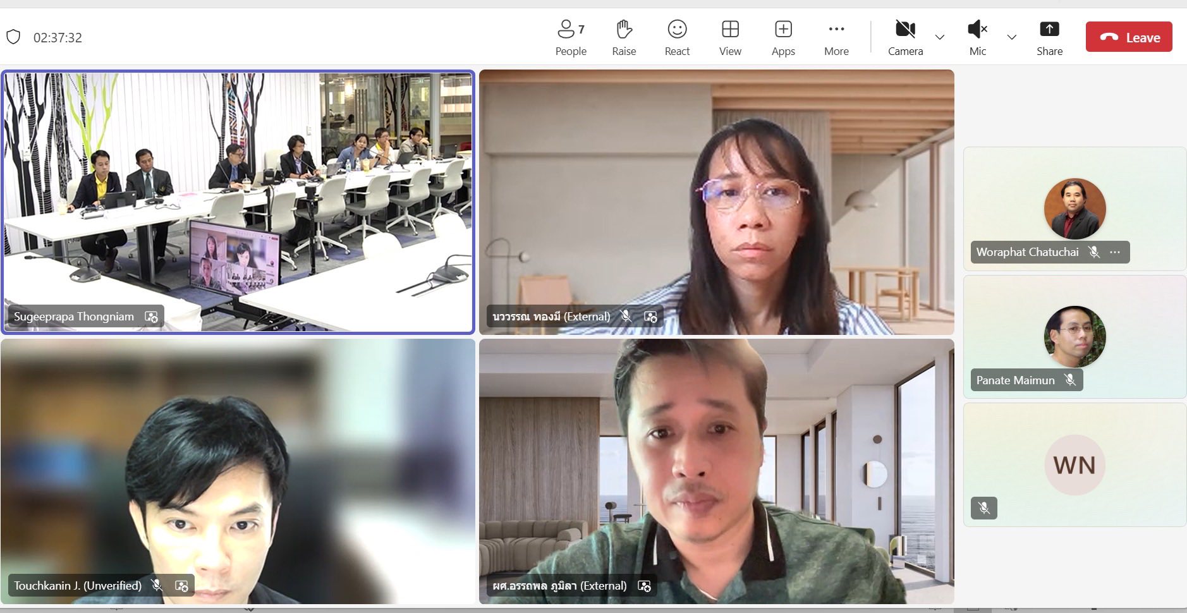The height and width of the screenshot is (613, 1187).
Task: Click the Share screen icon
Action: [x=1049, y=37]
